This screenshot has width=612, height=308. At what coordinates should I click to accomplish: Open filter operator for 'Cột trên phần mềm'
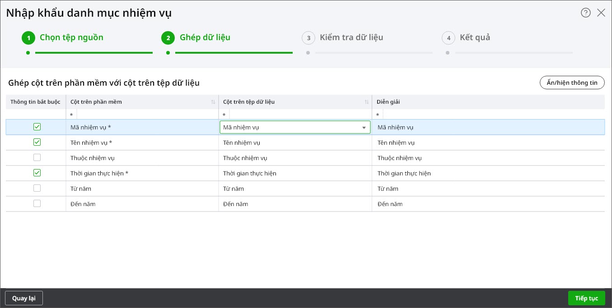tap(71, 115)
